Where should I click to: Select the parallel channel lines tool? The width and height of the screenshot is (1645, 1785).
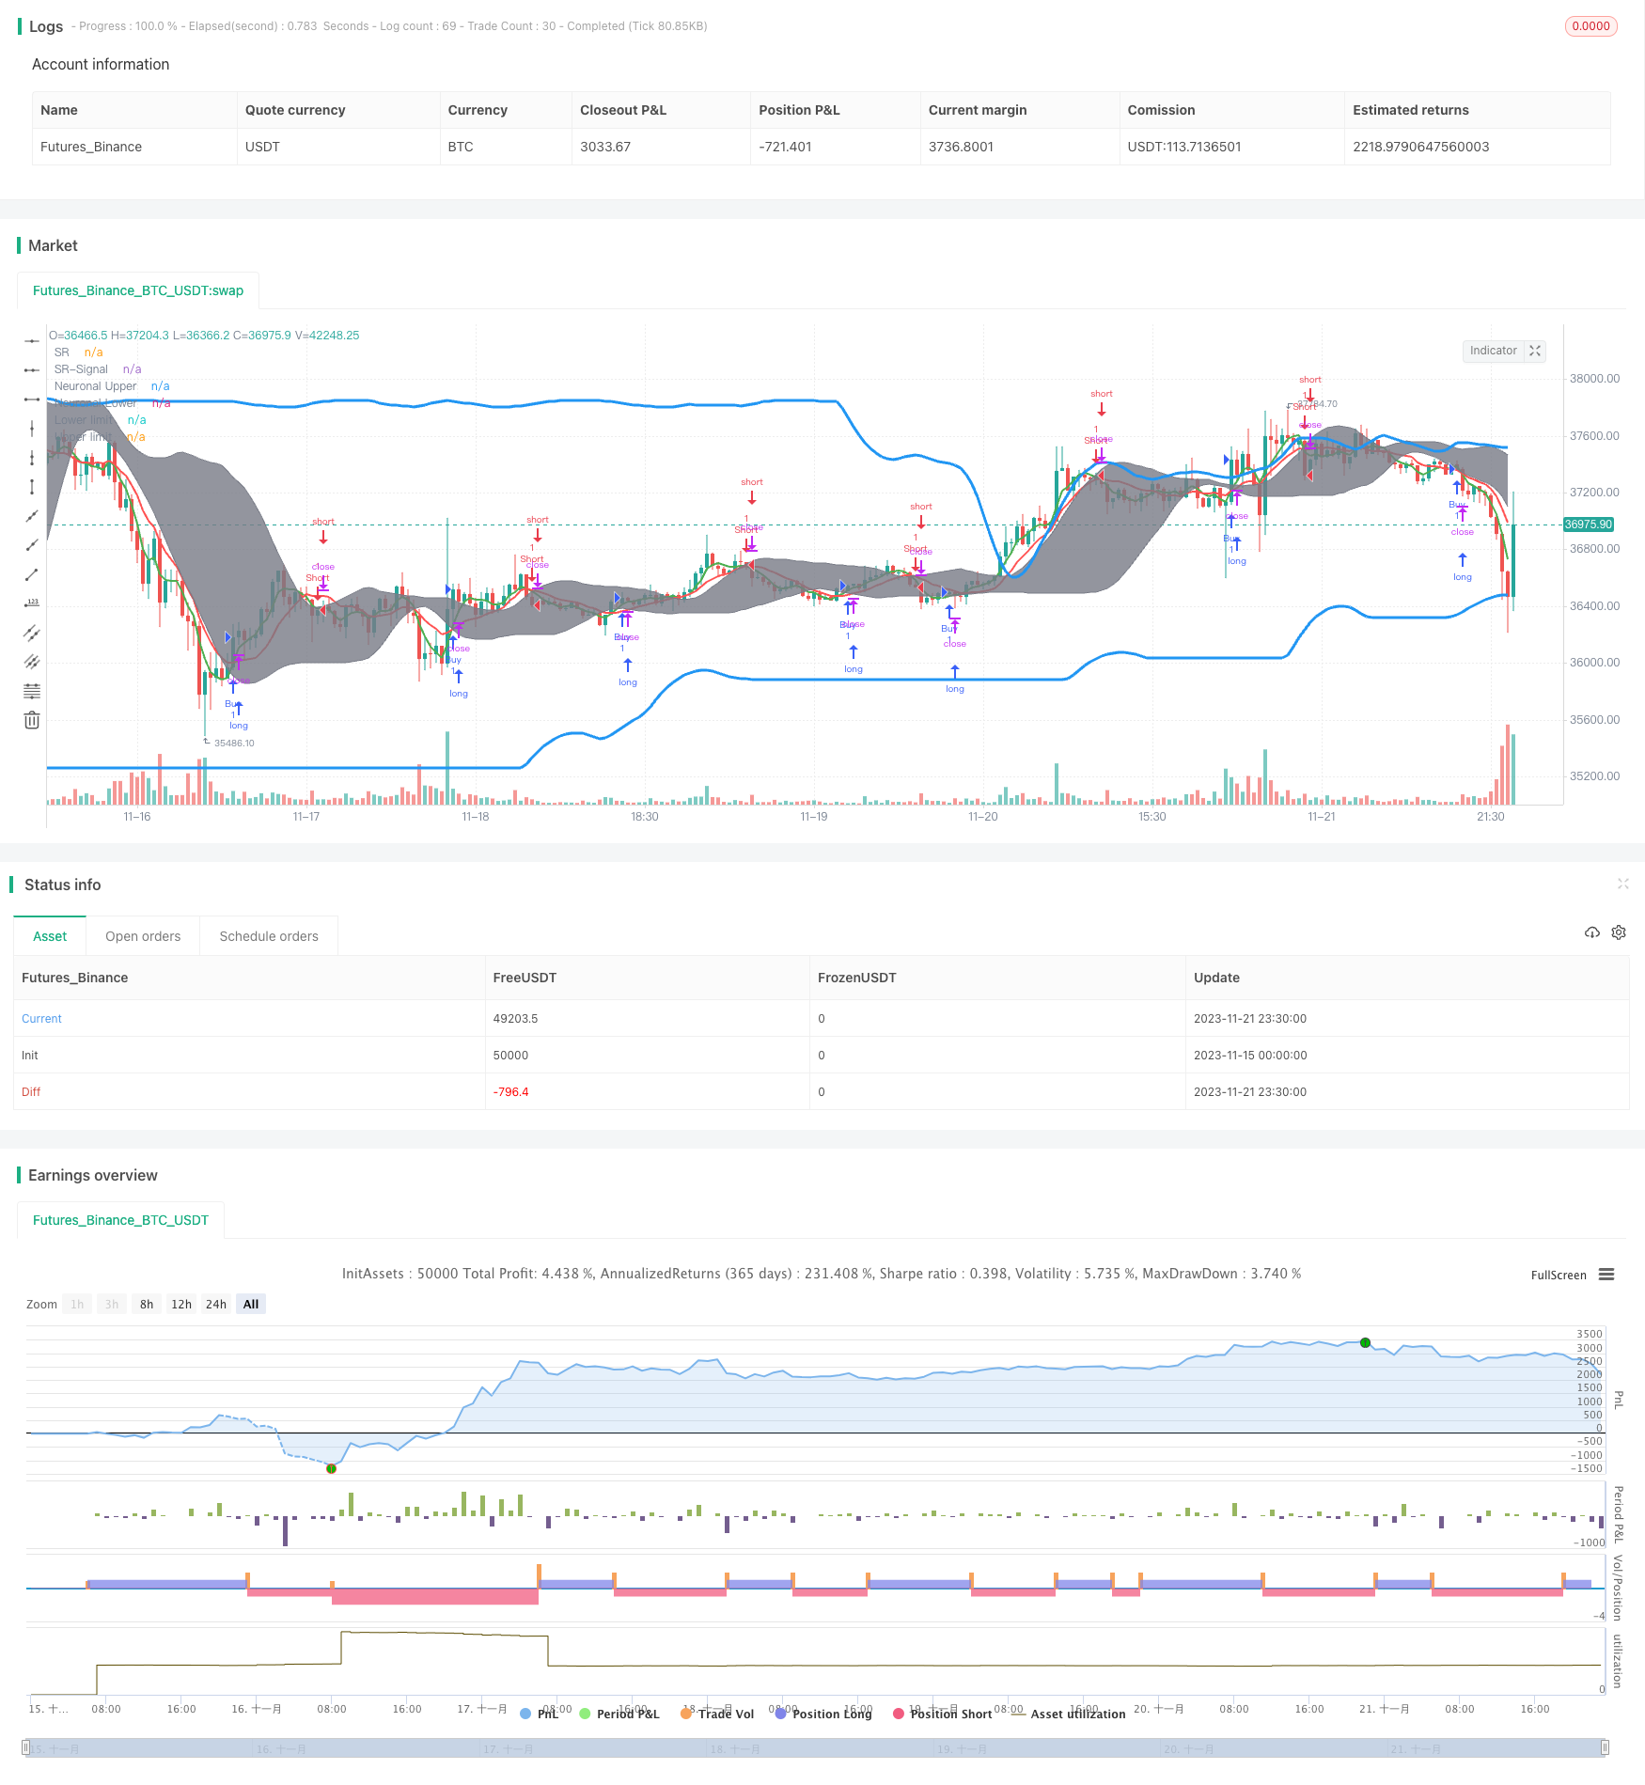32,633
